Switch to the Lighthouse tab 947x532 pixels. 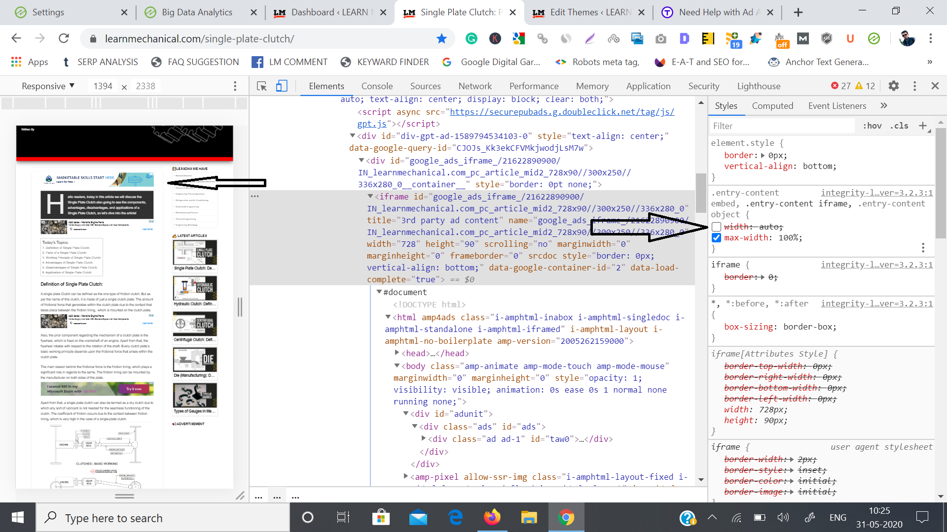click(x=759, y=86)
